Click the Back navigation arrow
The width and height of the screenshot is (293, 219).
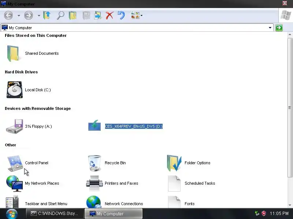tap(8, 15)
